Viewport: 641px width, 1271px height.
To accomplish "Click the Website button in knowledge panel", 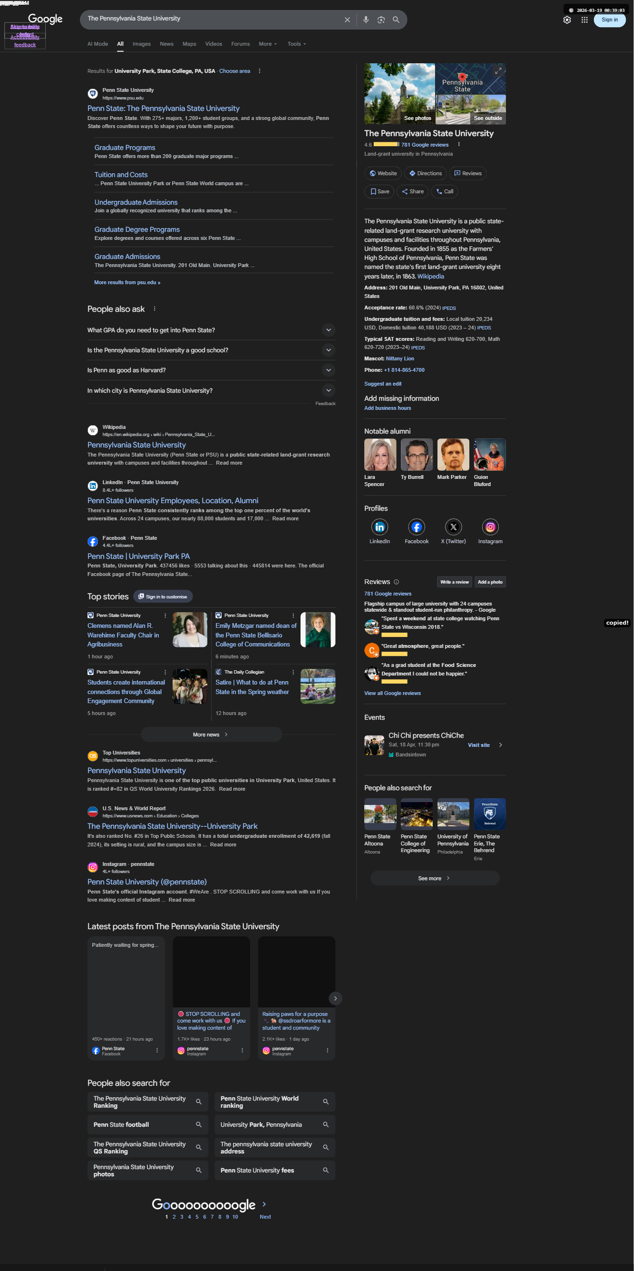I will (x=383, y=173).
